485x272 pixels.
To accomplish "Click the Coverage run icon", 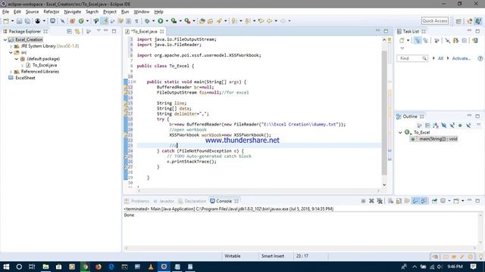I will coord(174,21).
